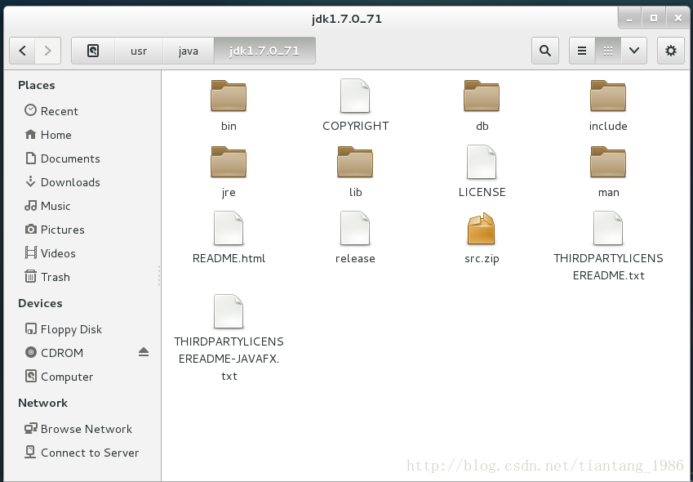Select the jdk1.7.0_71 path segment
693x482 pixels.
[x=264, y=51]
